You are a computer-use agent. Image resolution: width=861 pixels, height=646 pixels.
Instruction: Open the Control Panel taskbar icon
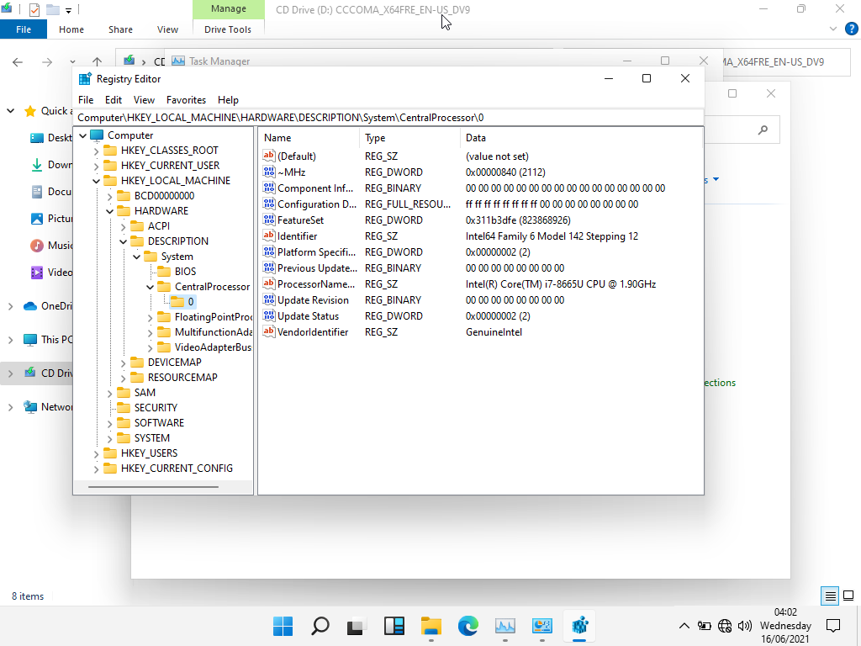(542, 626)
